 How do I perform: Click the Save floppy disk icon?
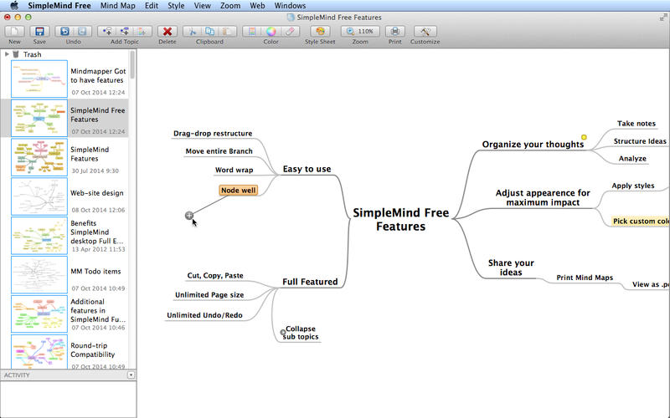pos(39,31)
